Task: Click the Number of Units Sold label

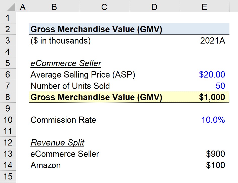Action: (x=70, y=86)
